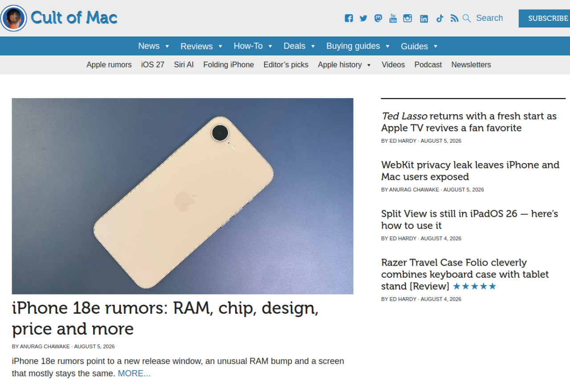The height and width of the screenshot is (379, 570).
Task: Read the Ted Lasso returns article
Action: point(469,122)
